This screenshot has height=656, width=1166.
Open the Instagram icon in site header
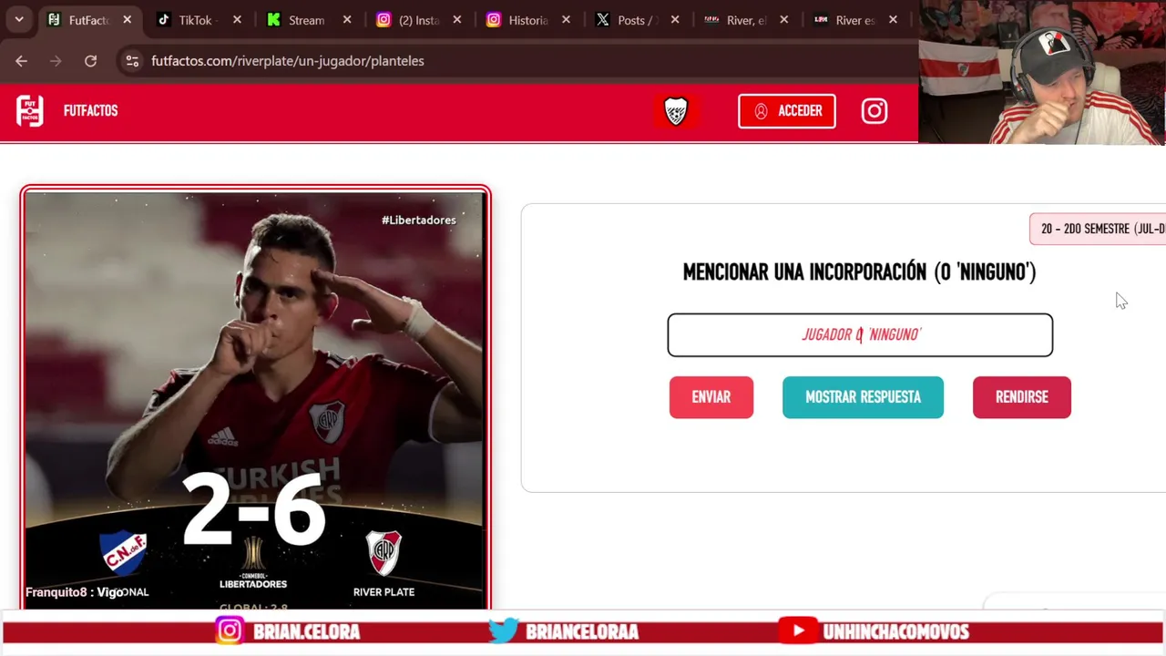click(874, 111)
